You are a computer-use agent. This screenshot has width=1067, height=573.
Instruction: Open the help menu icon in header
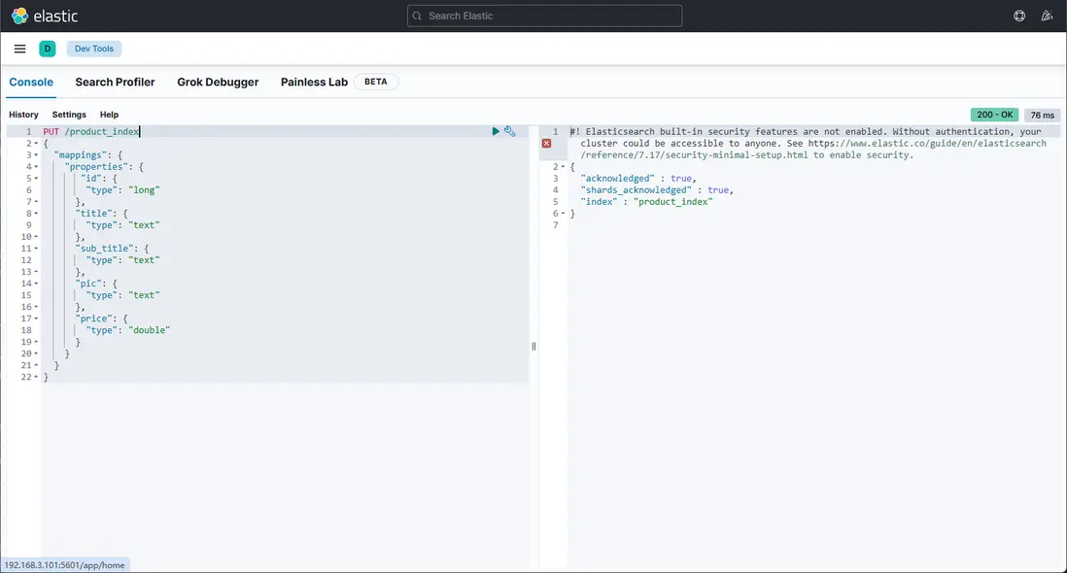tap(1019, 16)
